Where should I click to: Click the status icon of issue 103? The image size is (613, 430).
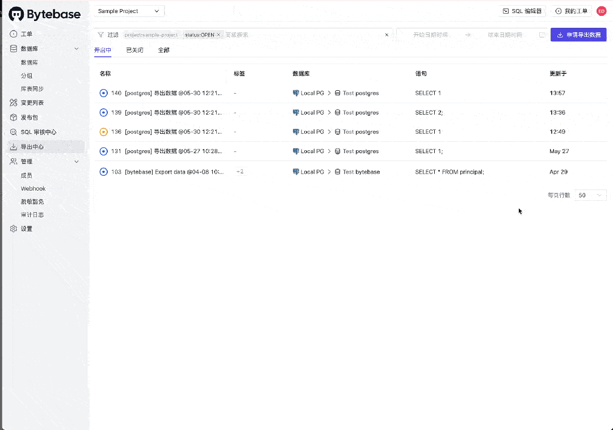click(x=104, y=172)
